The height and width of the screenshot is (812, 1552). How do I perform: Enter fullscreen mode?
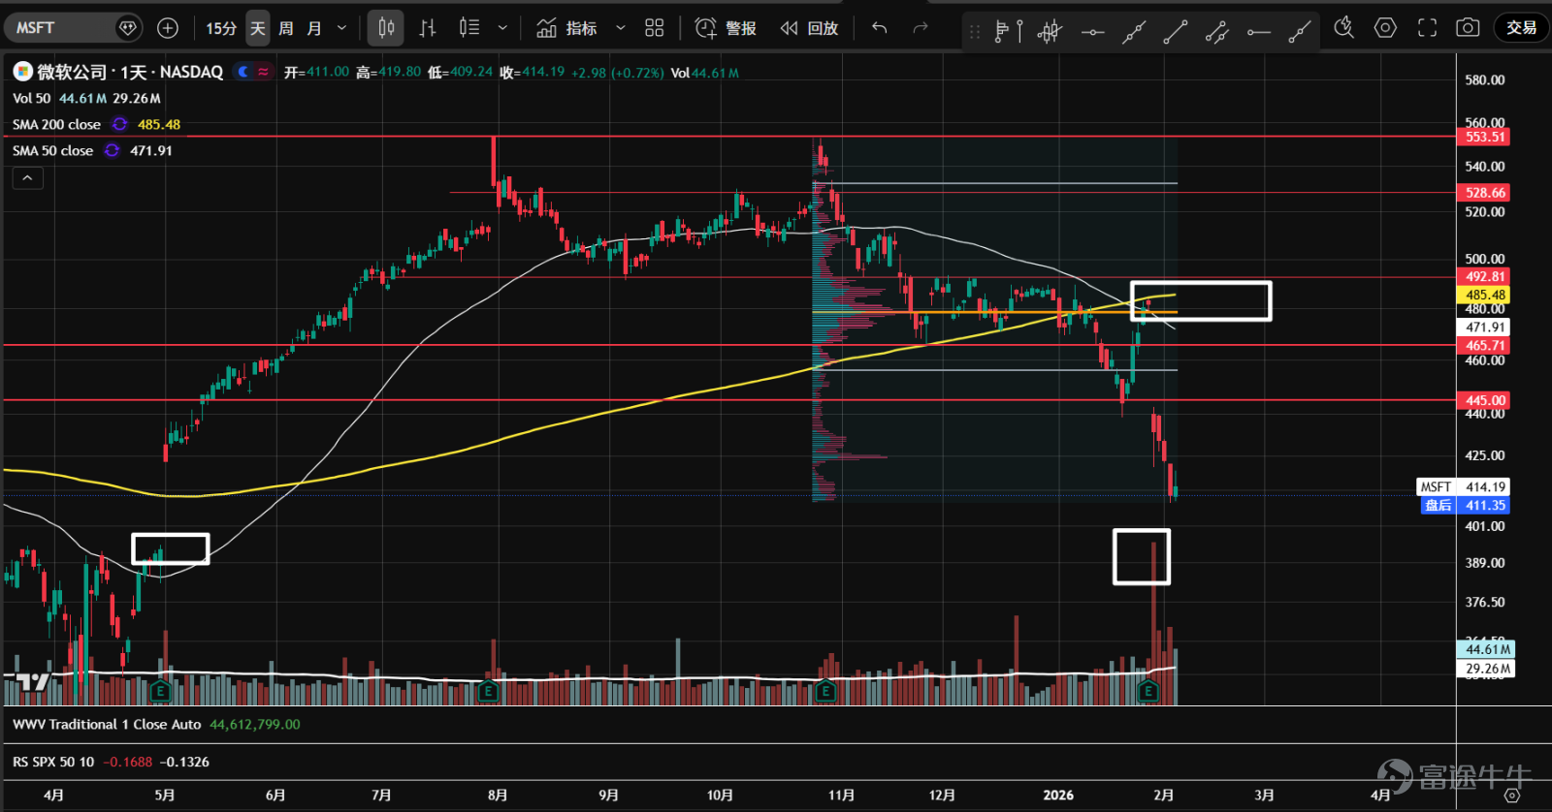1427,28
